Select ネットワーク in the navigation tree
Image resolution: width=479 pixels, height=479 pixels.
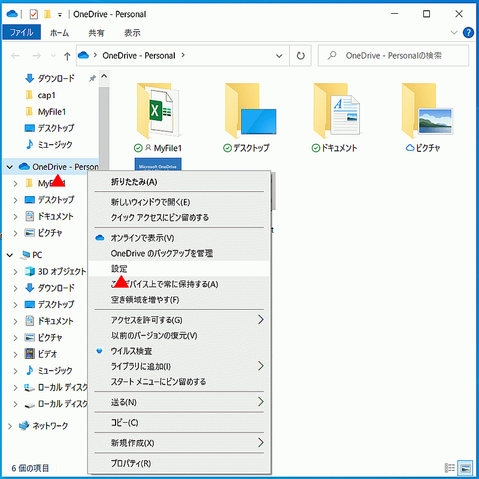[x=50, y=426]
